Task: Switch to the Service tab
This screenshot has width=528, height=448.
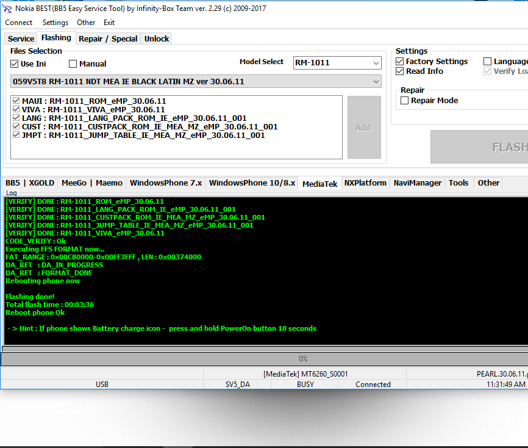Action: coord(21,39)
